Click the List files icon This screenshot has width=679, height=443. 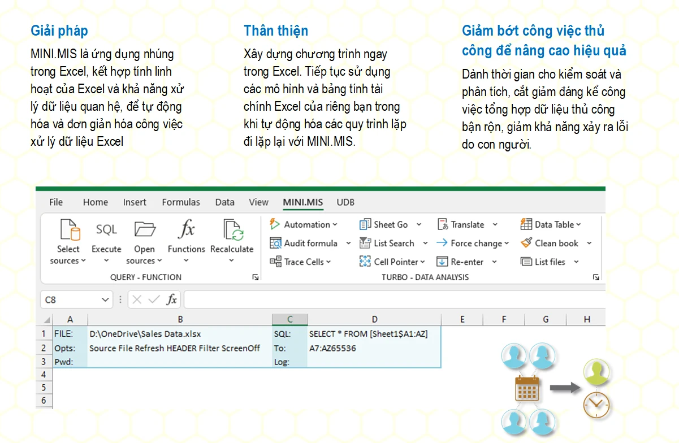(526, 262)
